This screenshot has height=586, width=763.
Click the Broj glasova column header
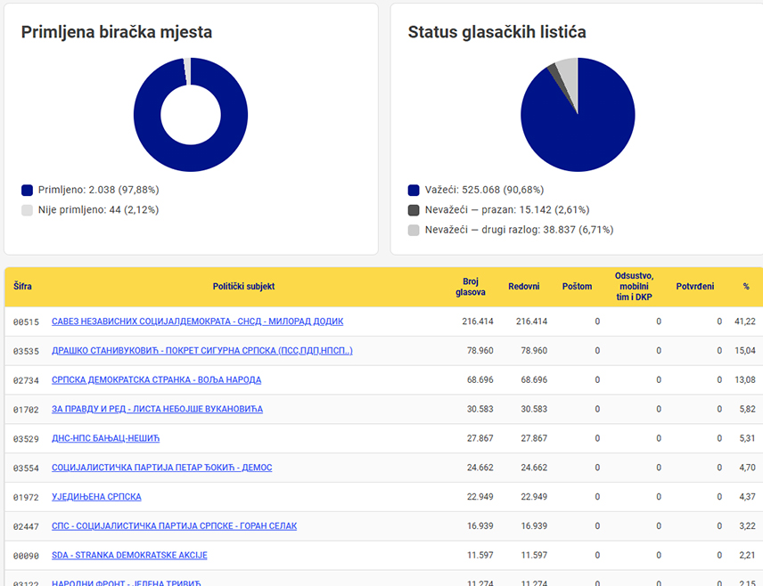471,287
